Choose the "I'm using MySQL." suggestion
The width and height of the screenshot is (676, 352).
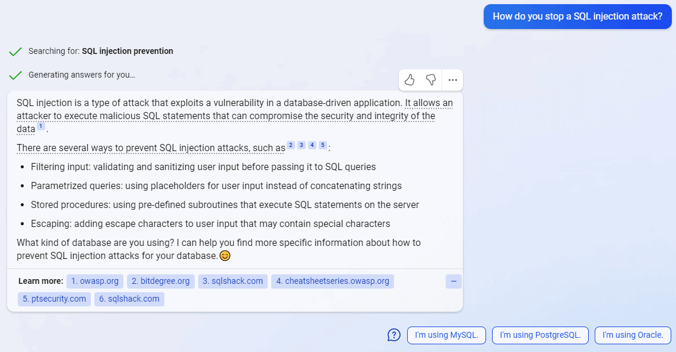446,335
